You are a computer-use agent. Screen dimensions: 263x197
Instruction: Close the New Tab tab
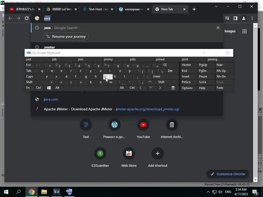click(184, 9)
